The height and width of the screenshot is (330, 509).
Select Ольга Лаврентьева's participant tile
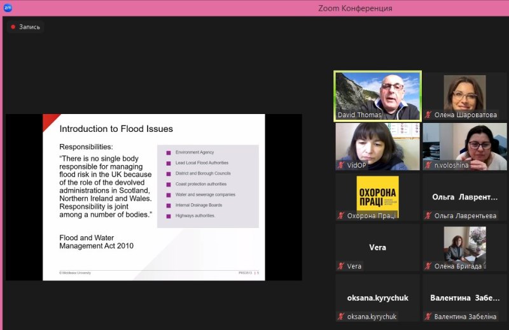coord(464,197)
